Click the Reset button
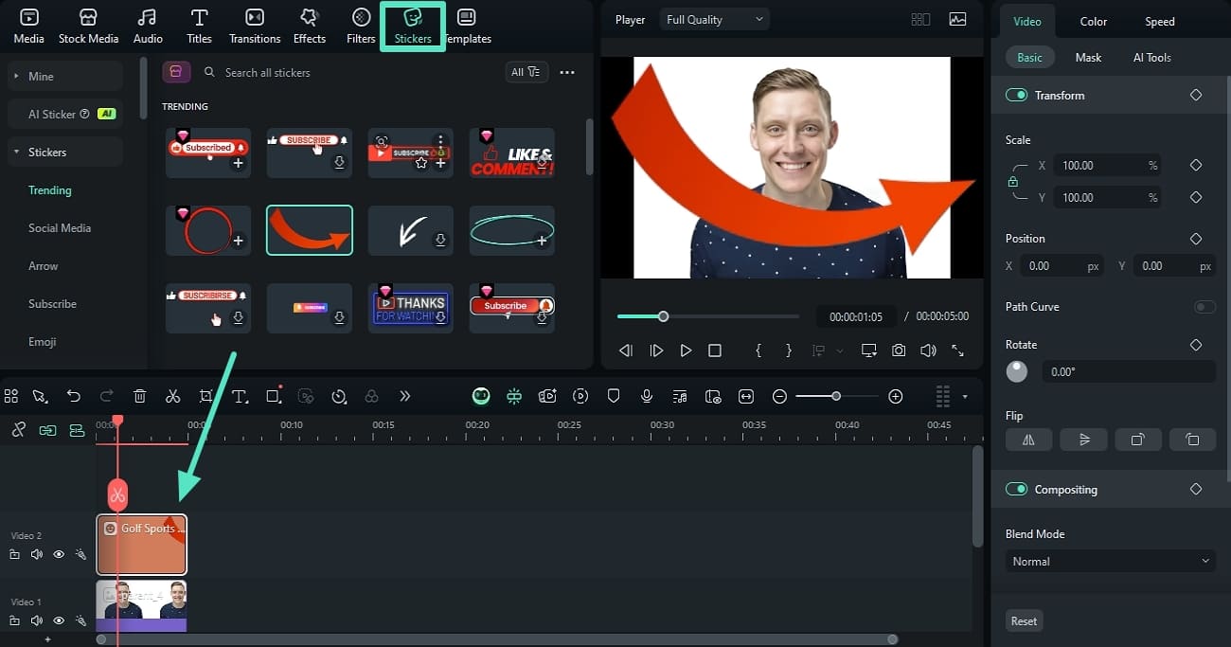The width and height of the screenshot is (1231, 647). click(1024, 621)
